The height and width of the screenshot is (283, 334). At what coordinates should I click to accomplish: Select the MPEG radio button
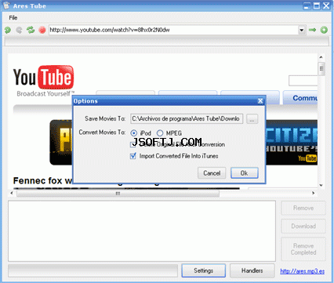(x=160, y=133)
